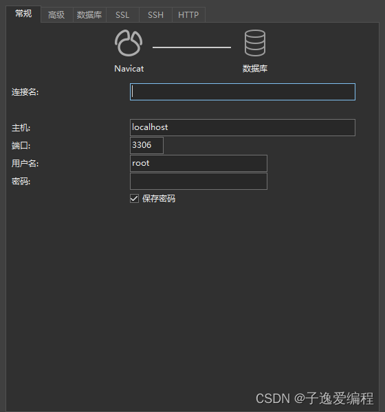Click the Navicat text label
This screenshot has width=385, height=412.
coord(129,69)
